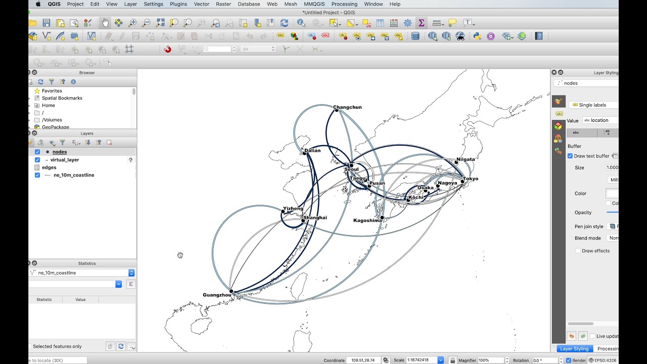Image resolution: width=647 pixels, height=364 pixels.
Task: Toggle visibility of ne_10m_coastline layer
Action: coord(37,175)
